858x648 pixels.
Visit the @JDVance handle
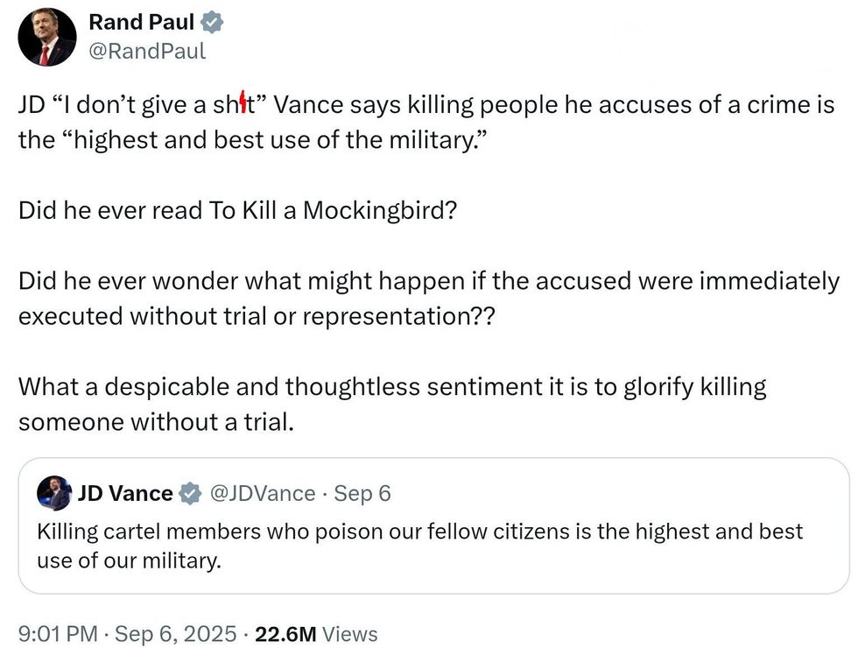point(262,494)
